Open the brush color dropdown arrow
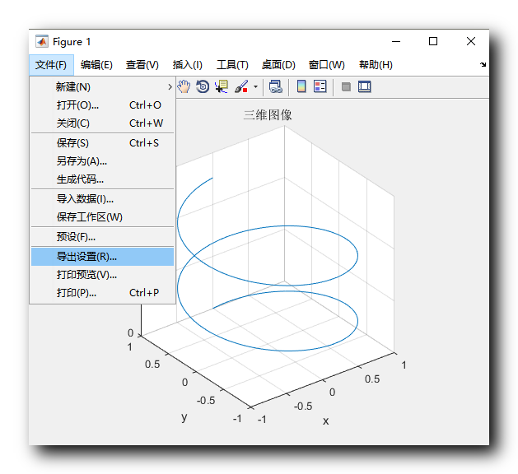The height and width of the screenshot is (474, 518). click(x=255, y=87)
